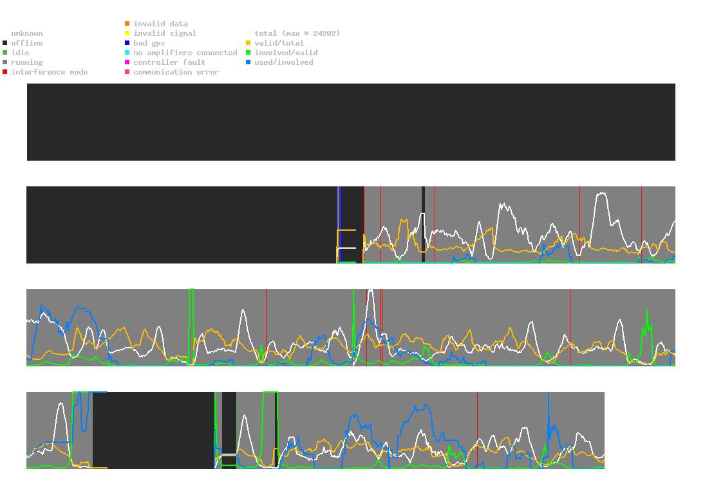The width and height of the screenshot is (705, 491).
Task: Click the black offline legend swatch
Action: pyautogui.click(x=5, y=43)
